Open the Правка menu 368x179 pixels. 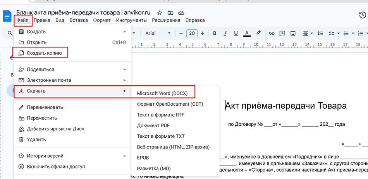tap(42, 20)
